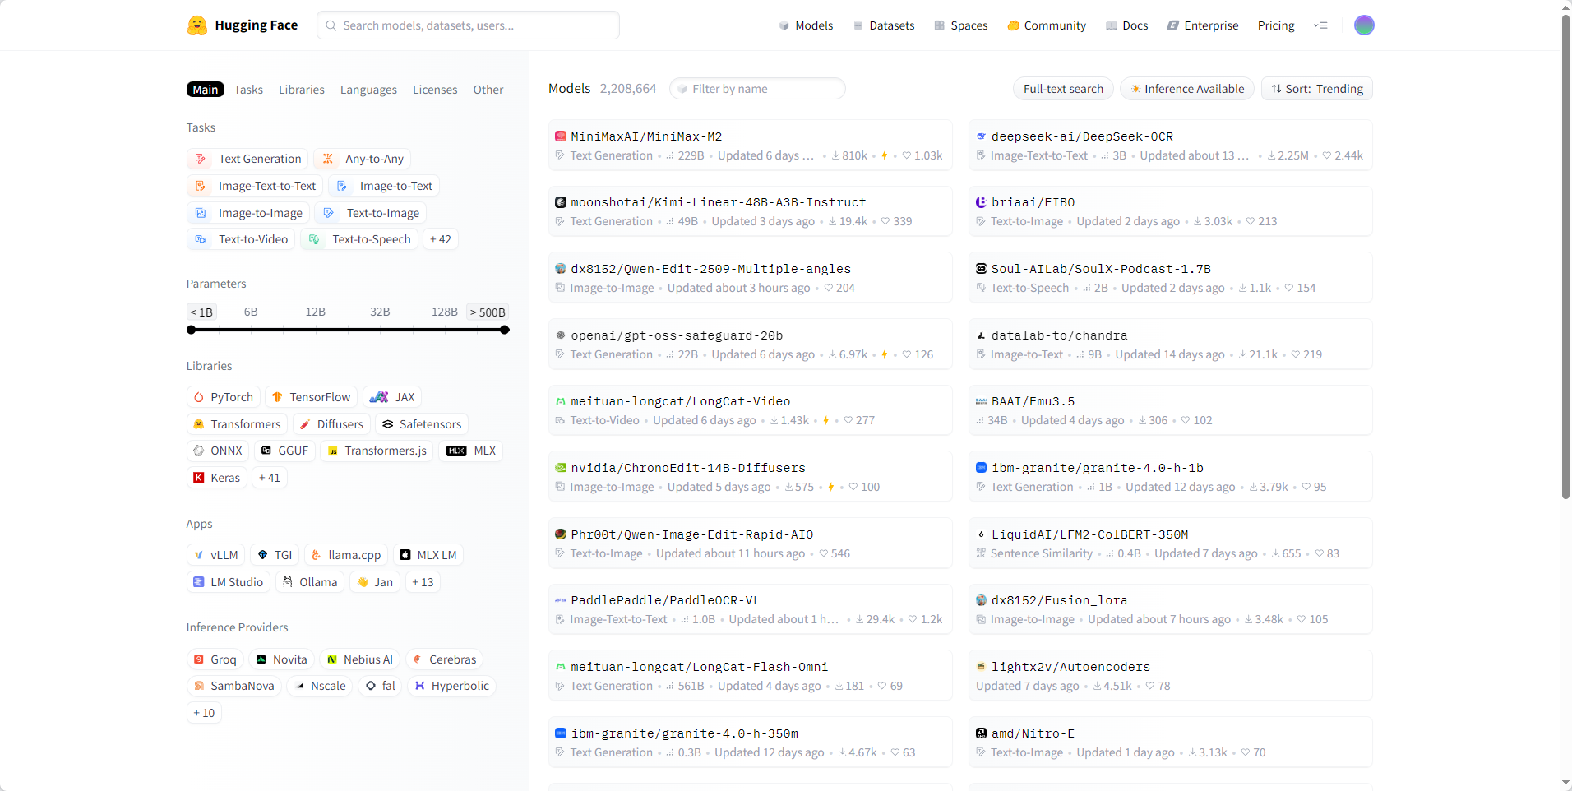
Task: Set parameter range to 32B label
Action: (x=380, y=312)
